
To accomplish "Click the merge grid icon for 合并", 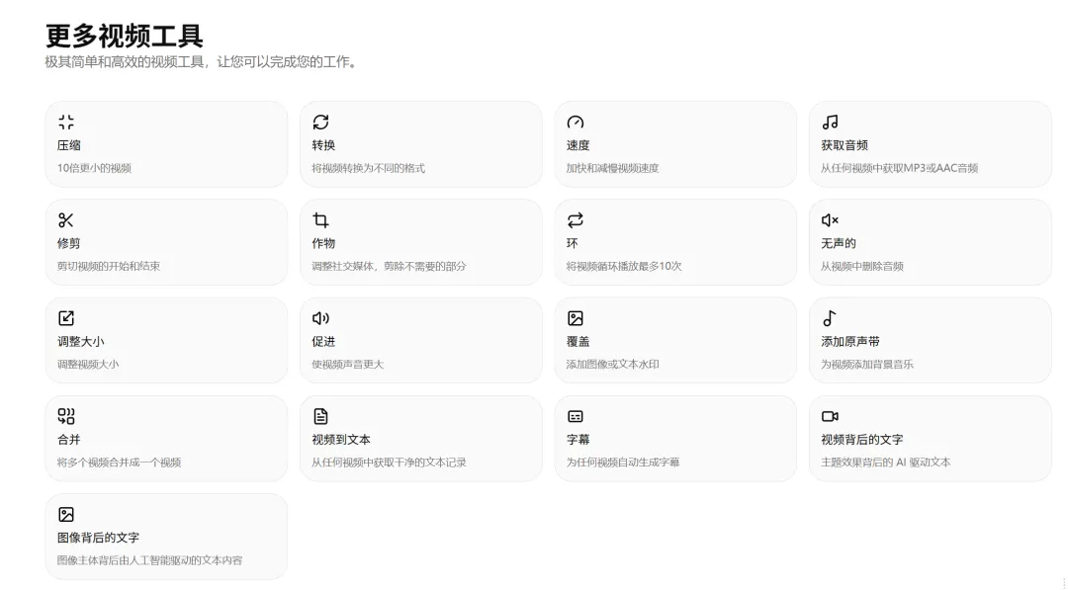I will click(66, 416).
